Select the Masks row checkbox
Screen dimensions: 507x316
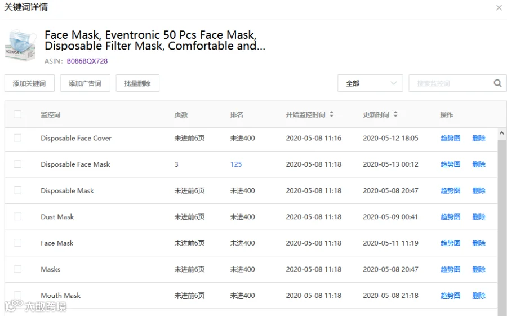click(x=17, y=269)
